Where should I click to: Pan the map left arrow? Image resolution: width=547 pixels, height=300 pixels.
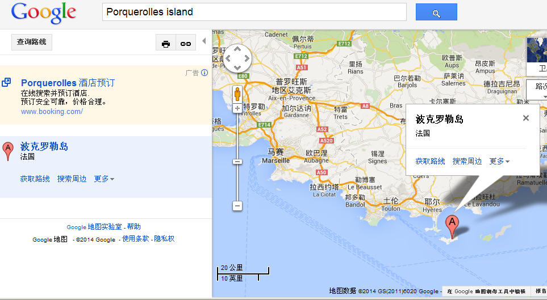click(228, 58)
